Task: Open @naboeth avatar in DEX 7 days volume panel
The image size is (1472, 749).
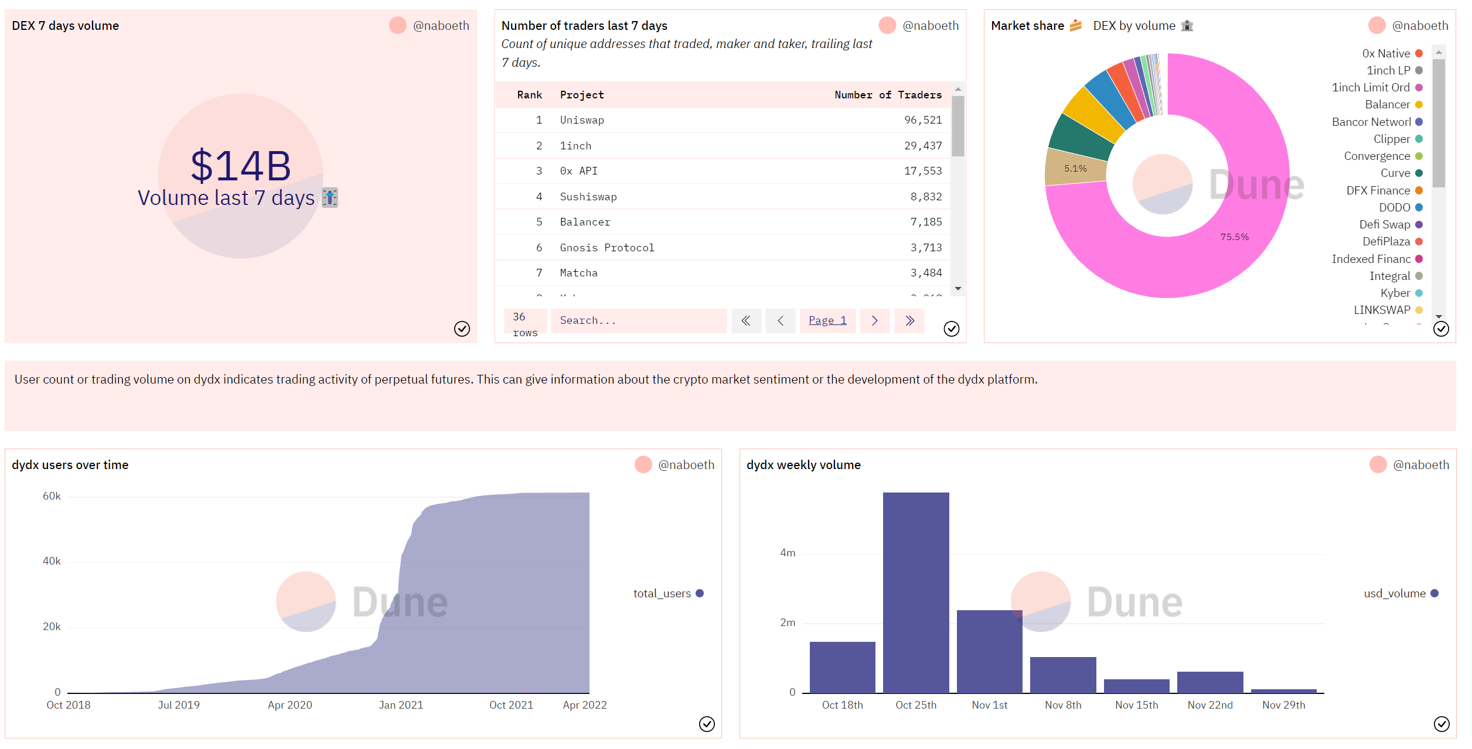Action: point(398,25)
